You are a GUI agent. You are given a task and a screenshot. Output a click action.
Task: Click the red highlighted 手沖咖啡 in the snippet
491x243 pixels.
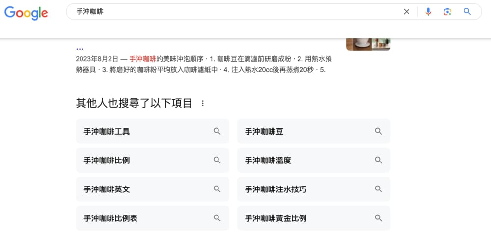coord(142,59)
